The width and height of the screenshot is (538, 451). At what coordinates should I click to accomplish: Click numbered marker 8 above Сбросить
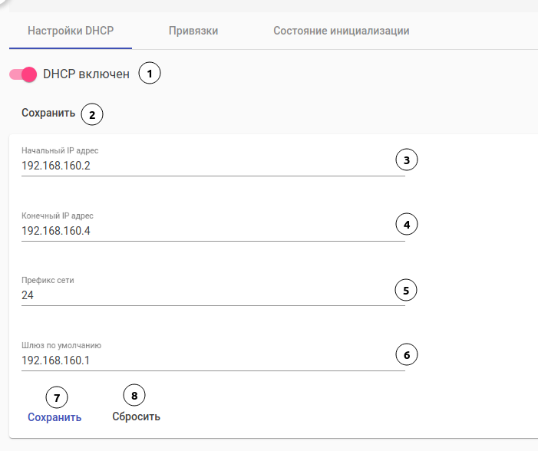point(134,395)
